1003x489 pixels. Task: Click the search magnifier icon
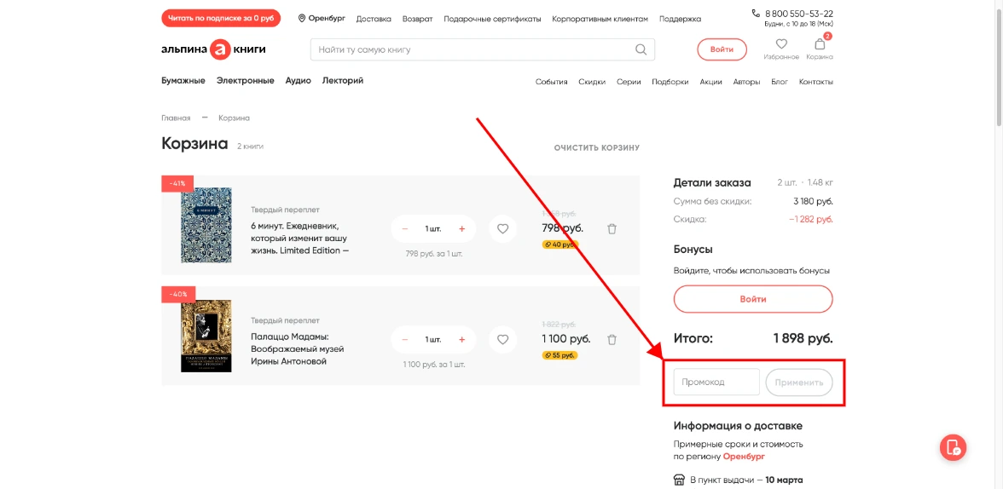pos(641,49)
